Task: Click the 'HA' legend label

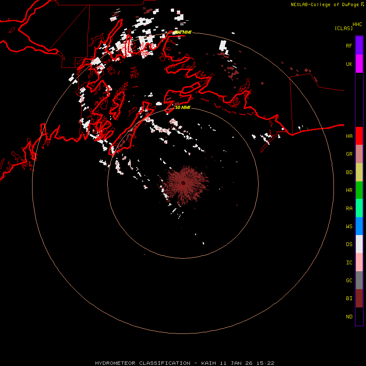Action: point(349,136)
